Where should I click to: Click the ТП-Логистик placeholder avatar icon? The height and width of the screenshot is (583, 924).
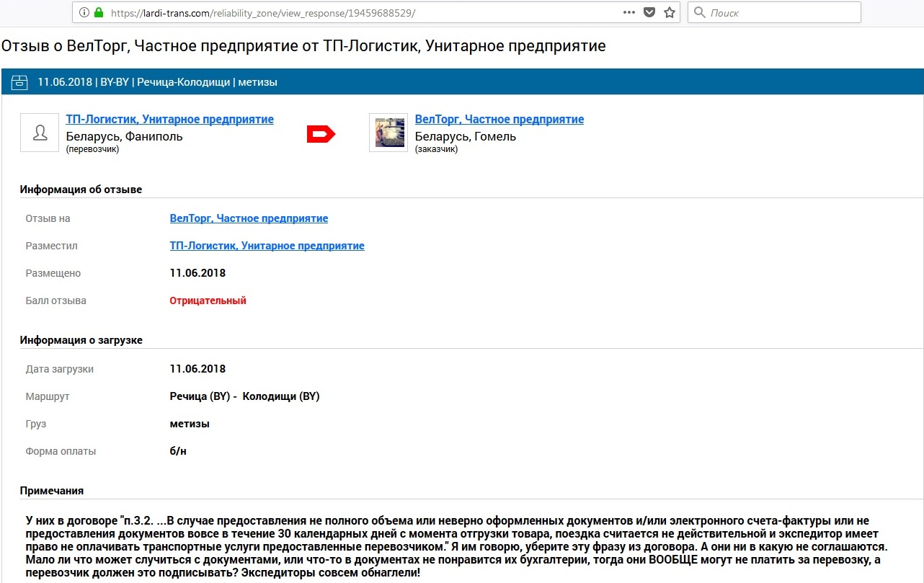pyautogui.click(x=40, y=133)
